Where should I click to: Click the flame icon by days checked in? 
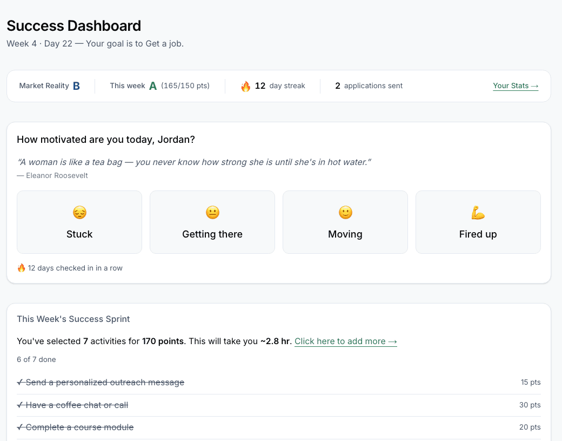click(x=21, y=268)
